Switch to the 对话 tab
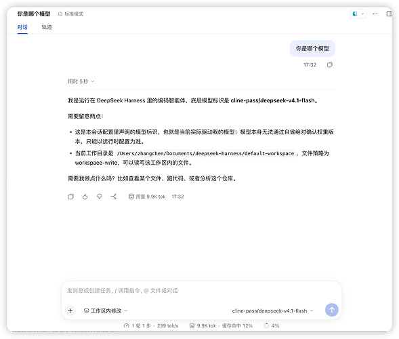 [x=22, y=27]
